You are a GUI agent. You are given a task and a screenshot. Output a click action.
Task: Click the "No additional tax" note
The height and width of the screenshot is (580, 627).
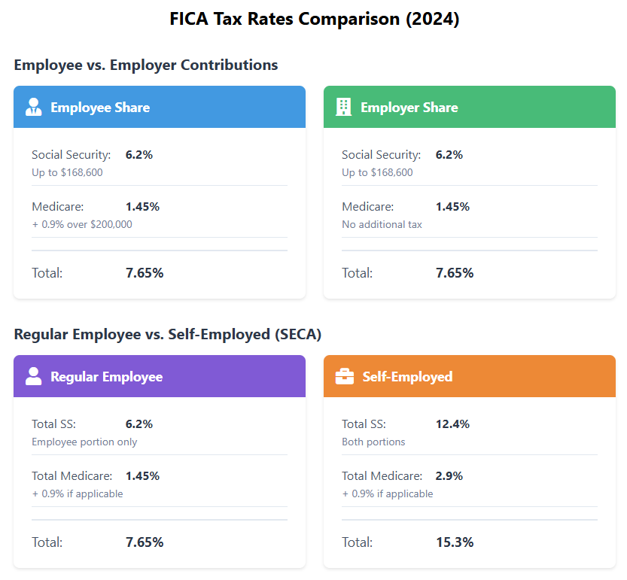pos(382,224)
